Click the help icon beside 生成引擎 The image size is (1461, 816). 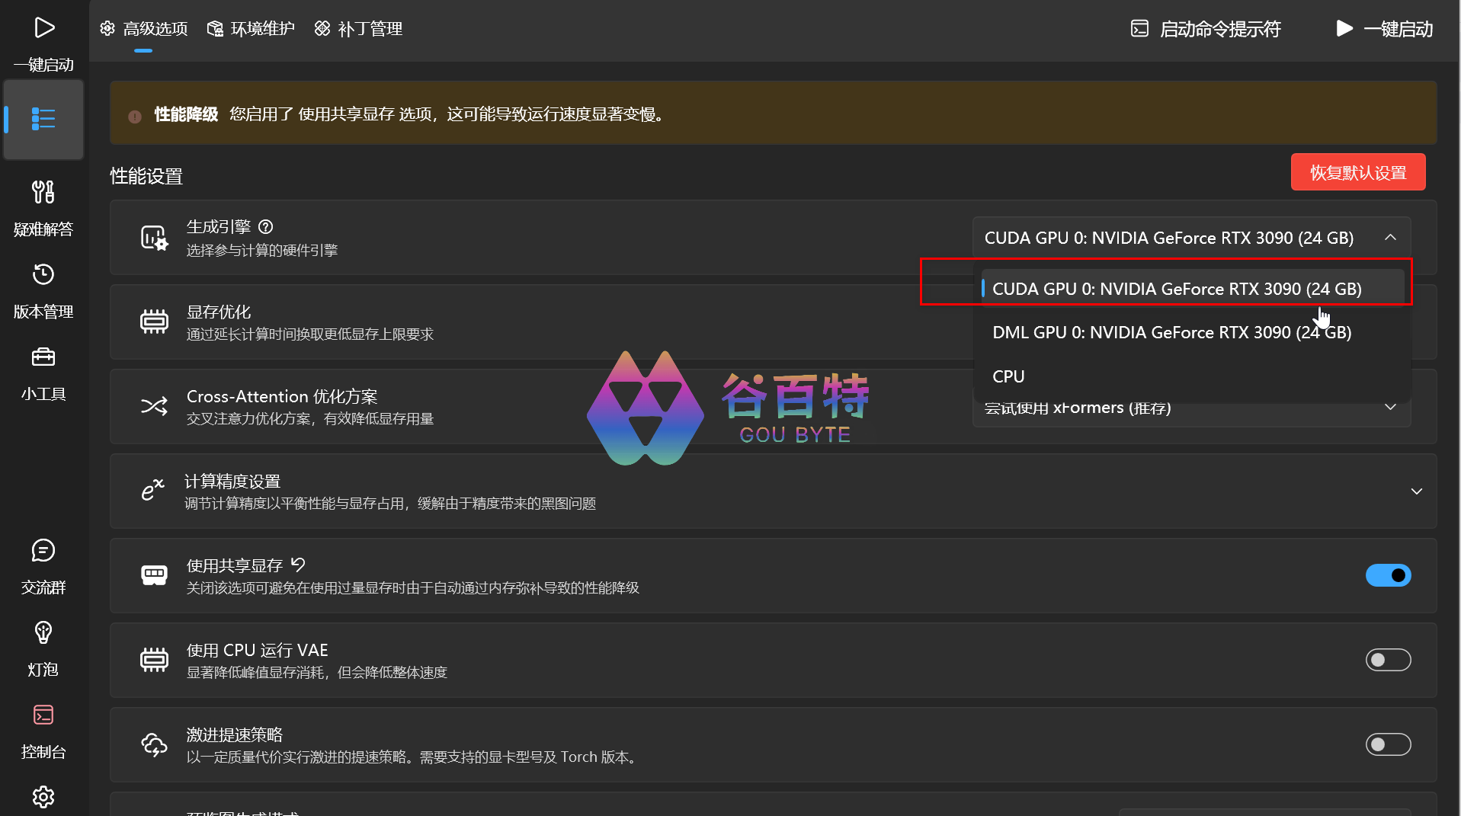click(266, 227)
